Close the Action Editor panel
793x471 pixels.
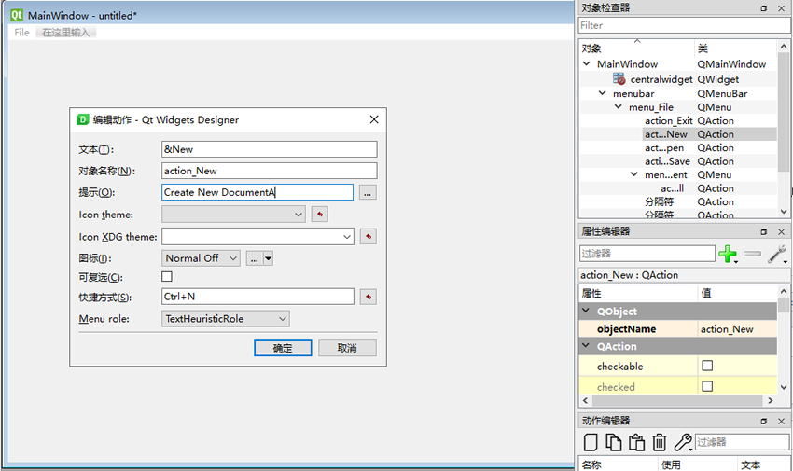(x=782, y=421)
